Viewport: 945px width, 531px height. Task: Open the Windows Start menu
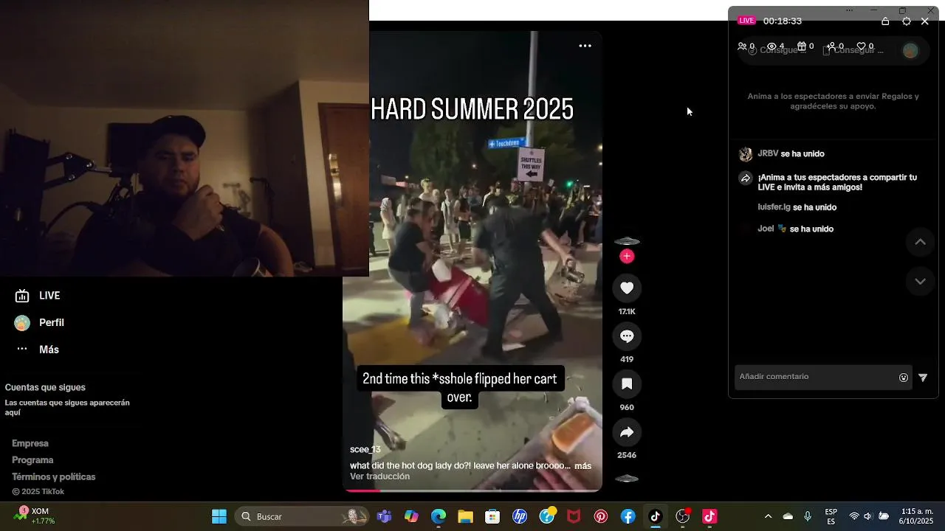219,516
